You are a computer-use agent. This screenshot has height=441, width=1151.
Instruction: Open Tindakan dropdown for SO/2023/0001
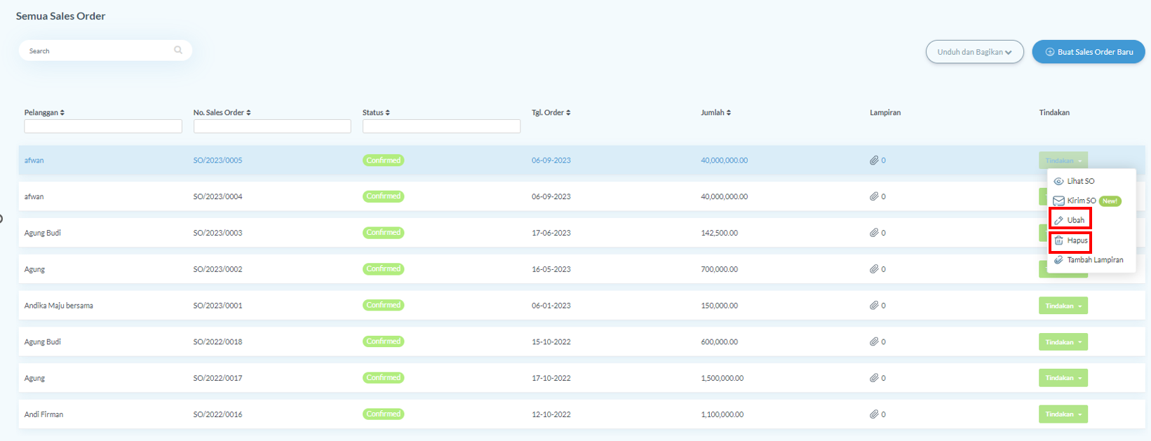point(1063,306)
